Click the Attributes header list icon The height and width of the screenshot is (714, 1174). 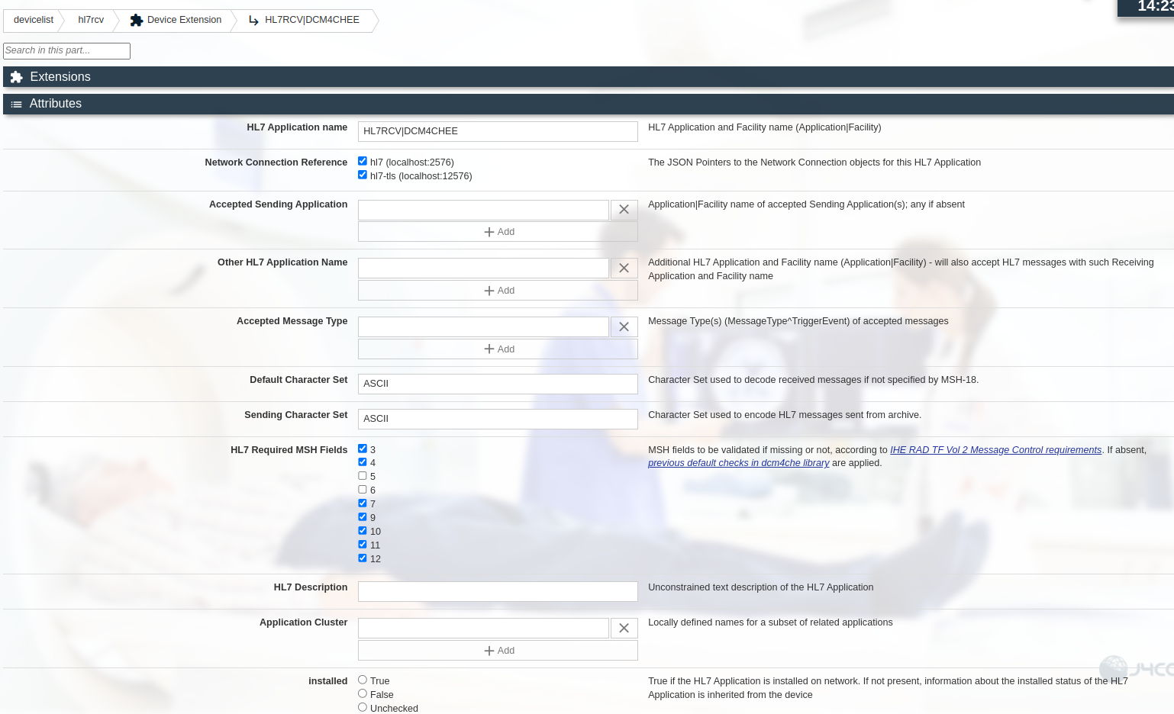tap(16, 104)
